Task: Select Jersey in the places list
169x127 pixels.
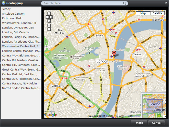Action: 21,9
